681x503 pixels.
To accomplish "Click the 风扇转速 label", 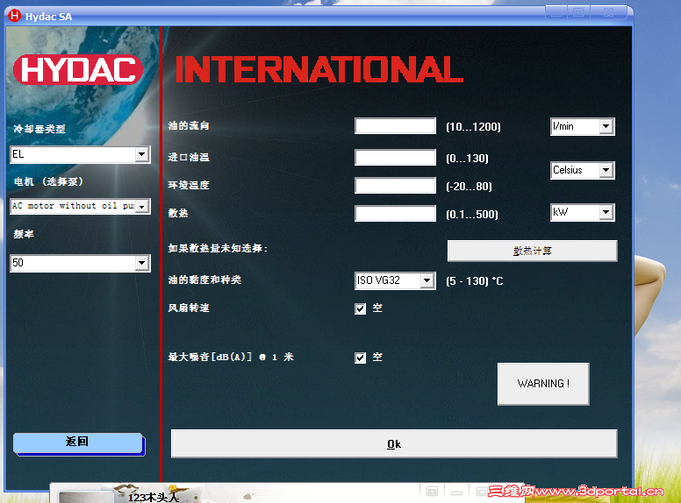I will [189, 308].
